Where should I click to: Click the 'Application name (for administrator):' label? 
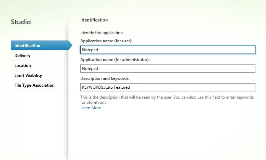[x=115, y=60]
